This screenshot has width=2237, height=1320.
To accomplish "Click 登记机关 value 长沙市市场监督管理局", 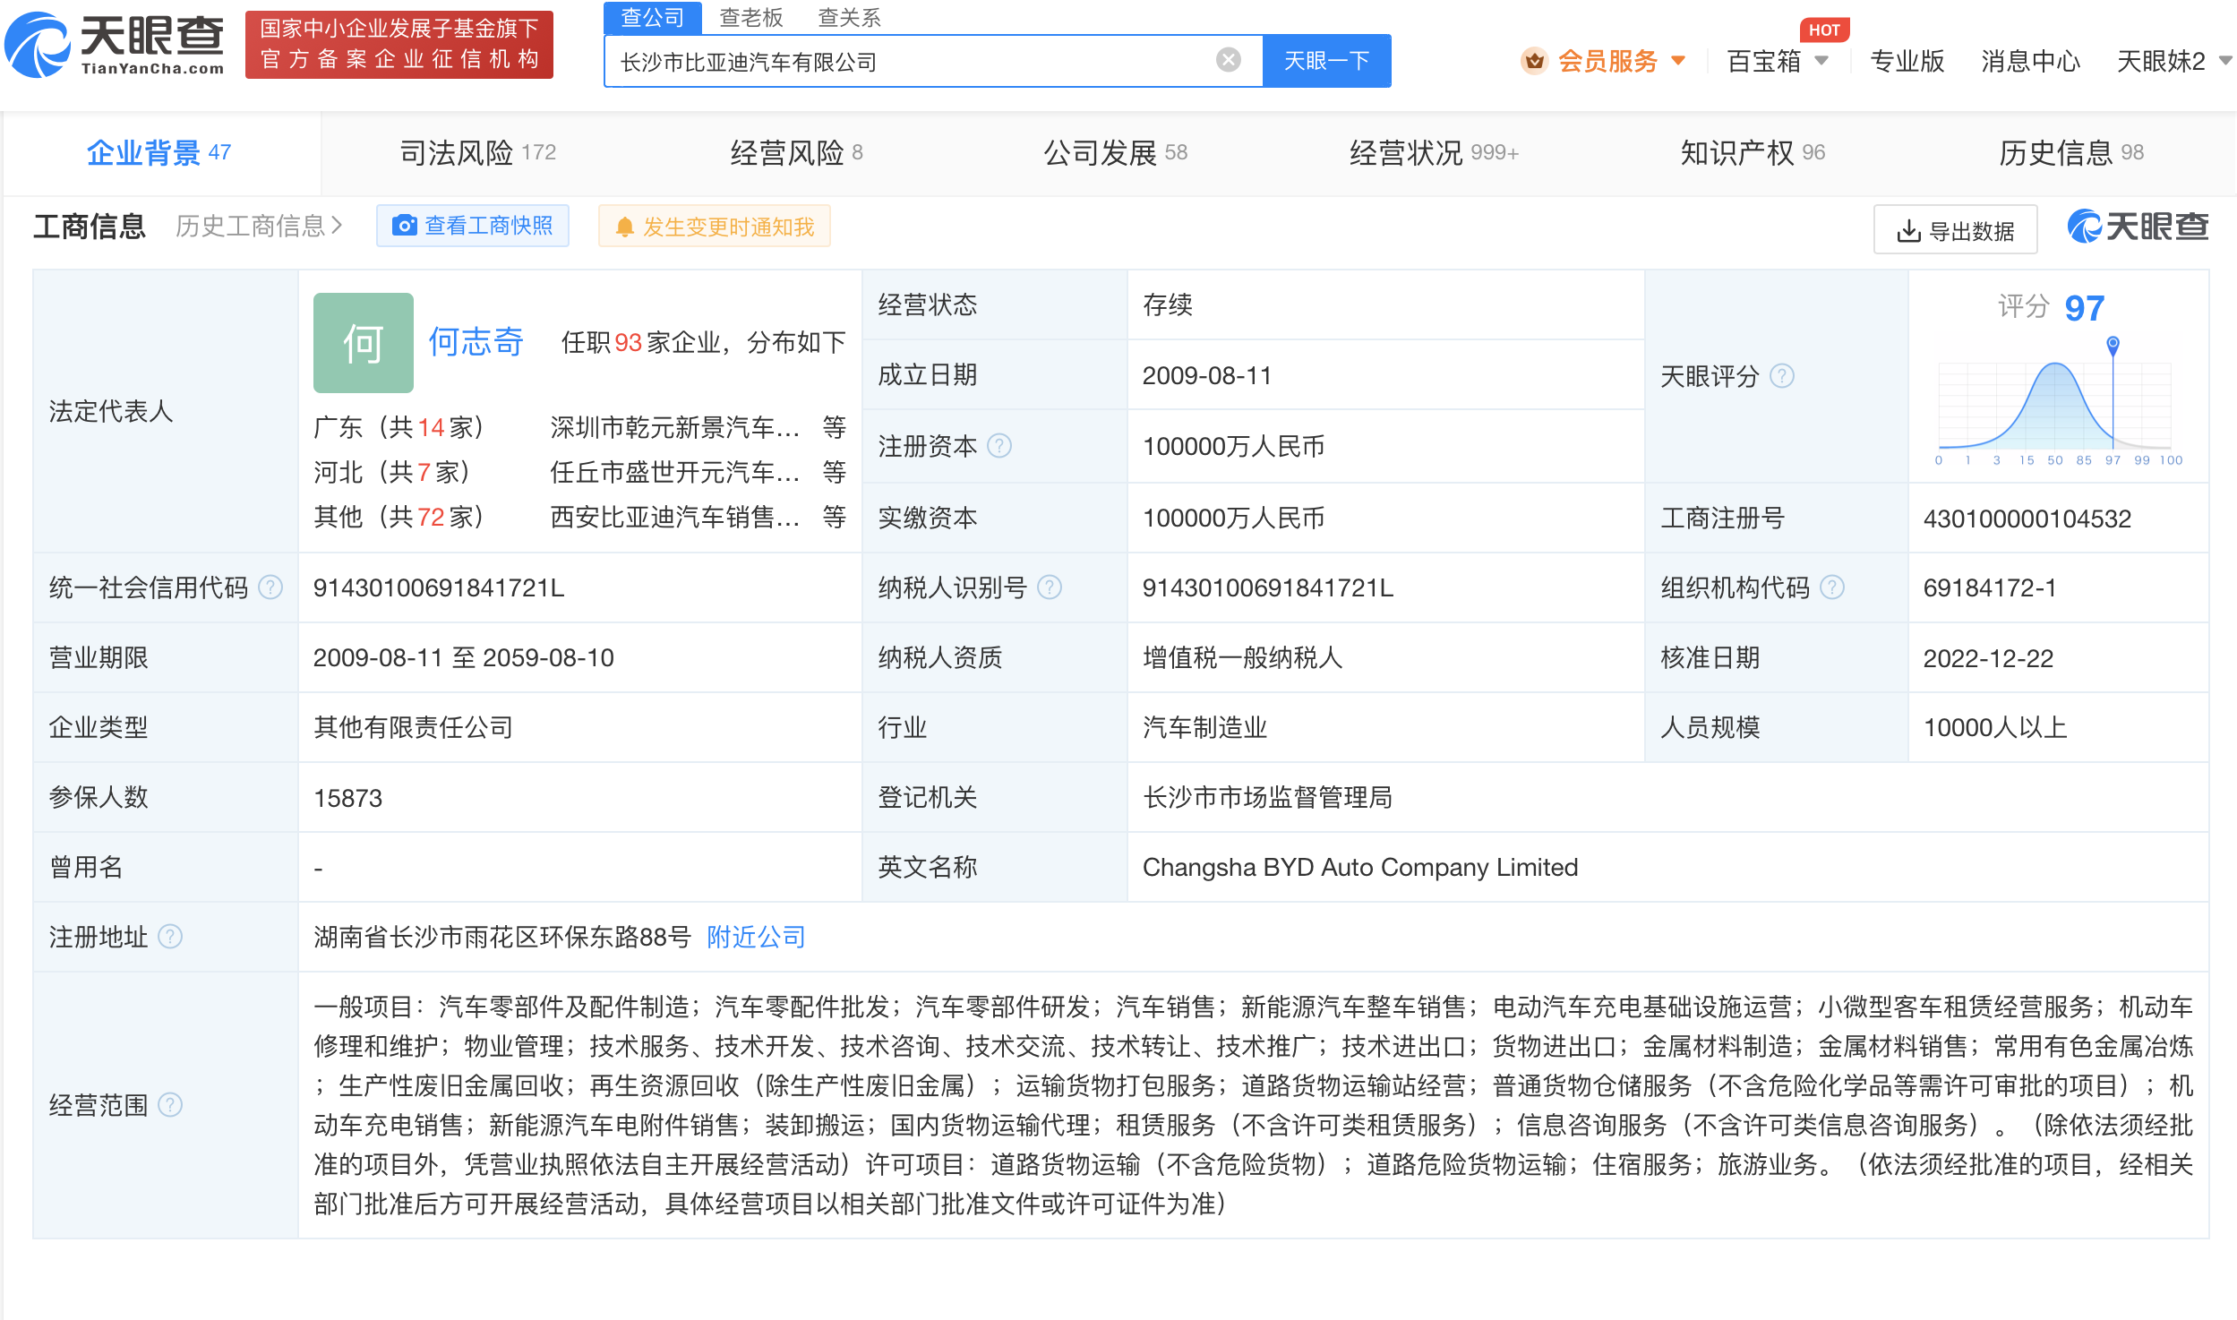I will click(1268, 797).
